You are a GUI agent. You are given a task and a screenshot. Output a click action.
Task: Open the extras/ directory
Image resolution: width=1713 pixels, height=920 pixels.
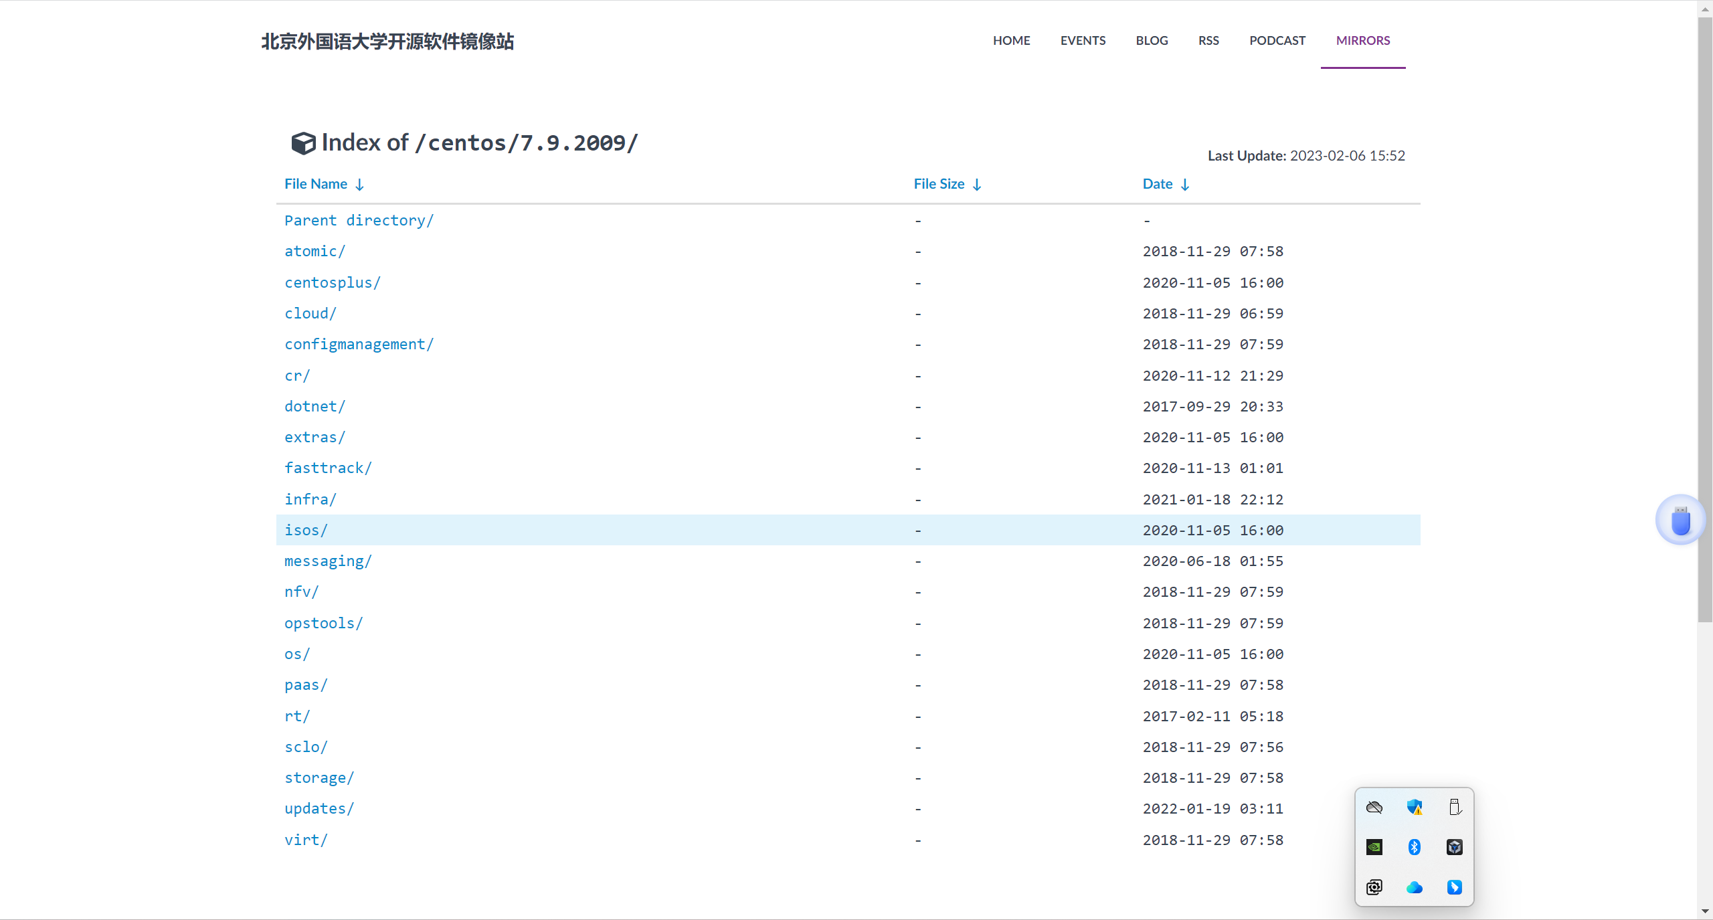pyautogui.click(x=315, y=437)
